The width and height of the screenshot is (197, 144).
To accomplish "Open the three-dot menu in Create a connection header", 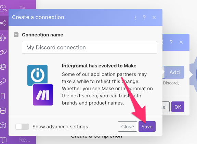I will pos(135,18).
